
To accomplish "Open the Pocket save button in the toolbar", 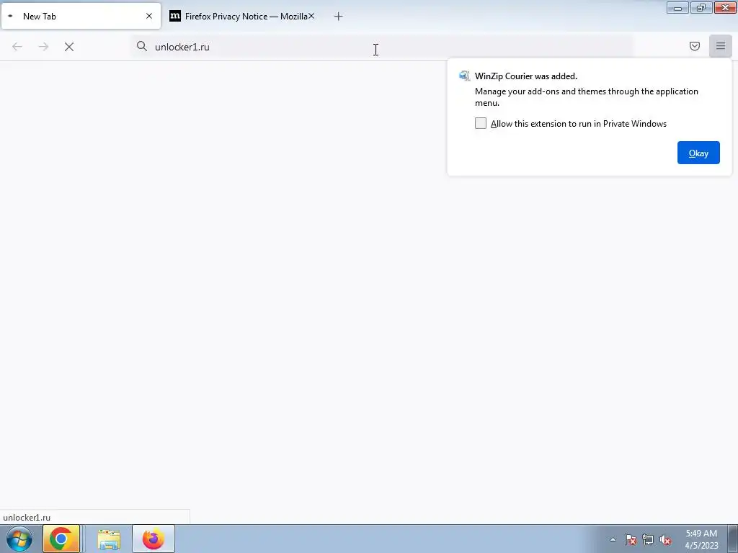I will pyautogui.click(x=694, y=46).
